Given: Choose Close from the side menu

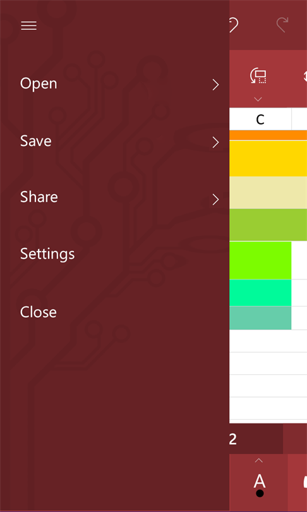Looking at the screenshot, I should click(x=38, y=312).
